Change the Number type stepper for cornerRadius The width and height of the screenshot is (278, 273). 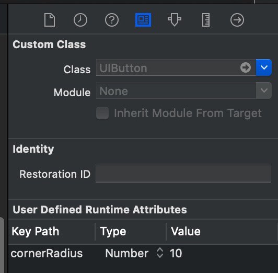pos(160,253)
